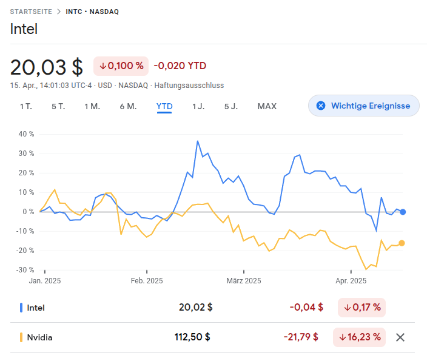The image size is (427, 361).
Task: Switch to the 1 J. time range
Action: [x=198, y=106]
